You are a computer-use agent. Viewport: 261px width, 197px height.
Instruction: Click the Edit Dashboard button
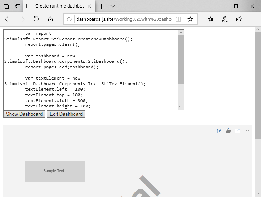(66, 114)
